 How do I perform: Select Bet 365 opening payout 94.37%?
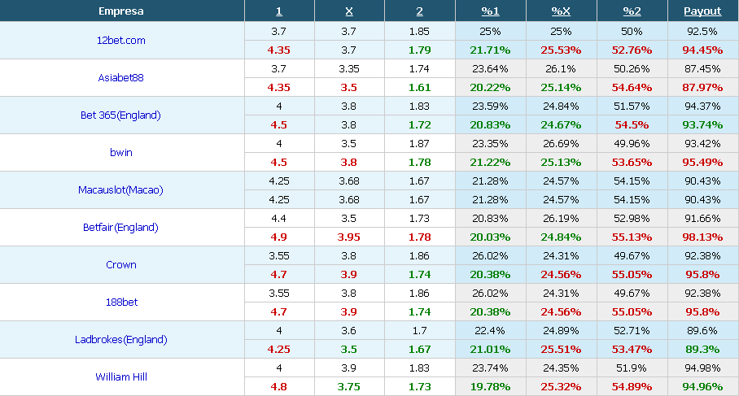[x=702, y=107]
